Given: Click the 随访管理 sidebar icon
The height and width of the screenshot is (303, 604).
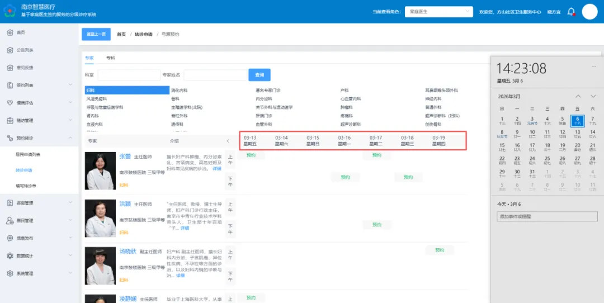Looking at the screenshot, I should [11, 121].
